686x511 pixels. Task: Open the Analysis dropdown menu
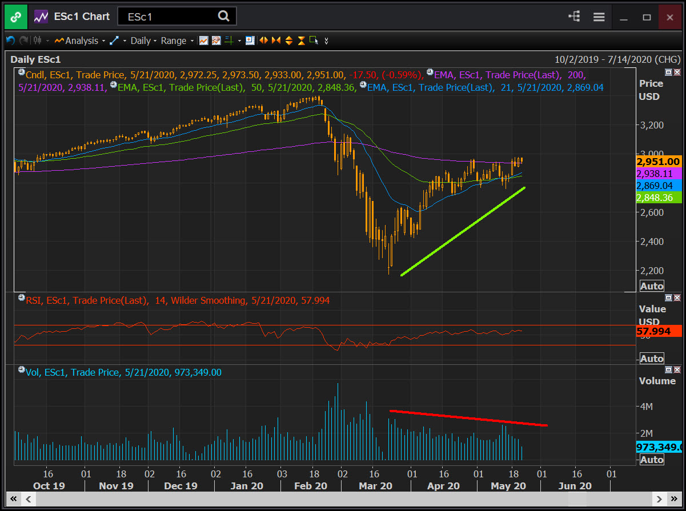pyautogui.click(x=80, y=41)
